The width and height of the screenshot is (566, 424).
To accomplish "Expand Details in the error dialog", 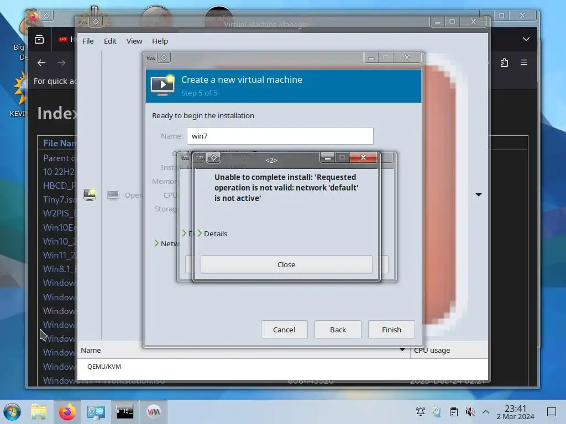I will [212, 234].
